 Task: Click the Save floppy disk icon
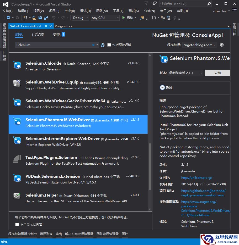click(x=40, y=18)
